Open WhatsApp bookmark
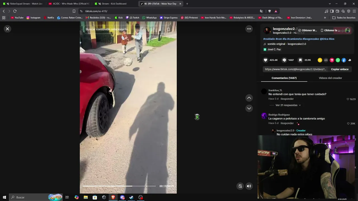 [149, 18]
